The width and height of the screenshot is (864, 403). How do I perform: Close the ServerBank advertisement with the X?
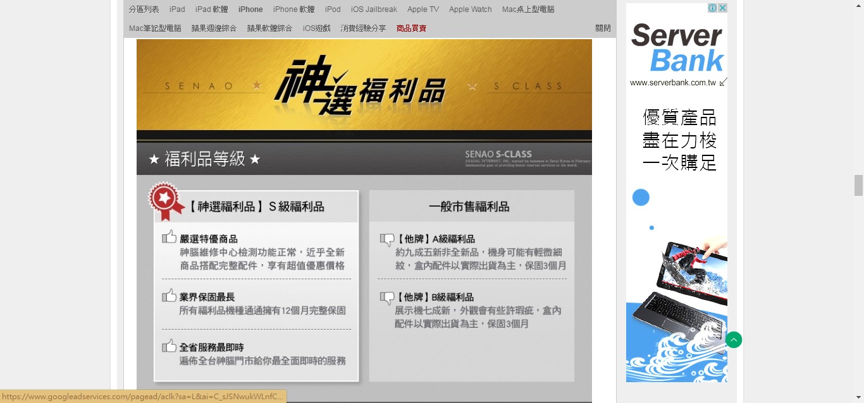tap(722, 8)
